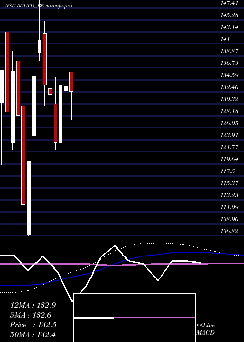Image resolution: width=244 pixels, height=342 pixels.
Task: Click the 130.32 price axis label
Action: tap(229, 99)
